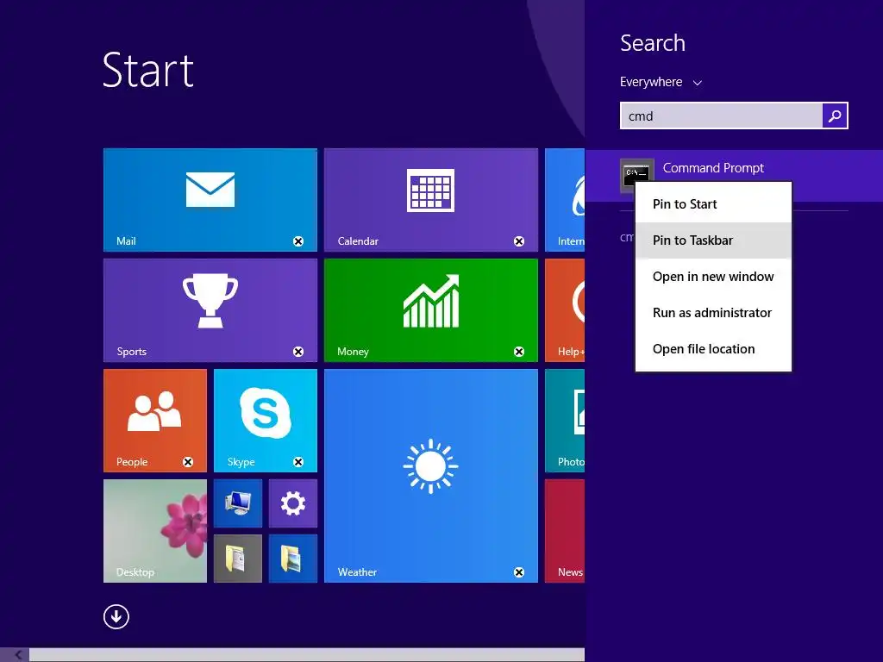
Task: Click the Command Prompt result icon
Action: (637, 175)
